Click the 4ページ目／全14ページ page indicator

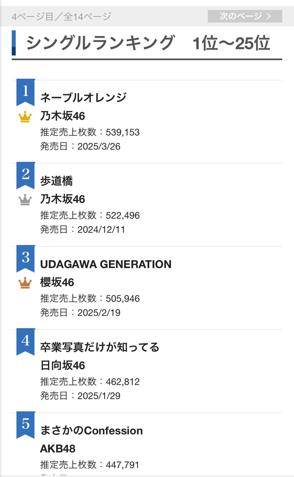62,17
